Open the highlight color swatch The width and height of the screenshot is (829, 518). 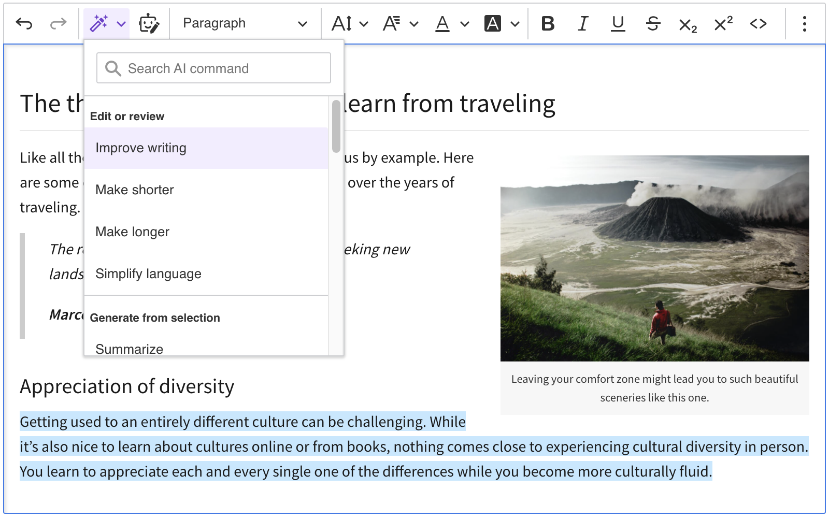click(x=493, y=23)
